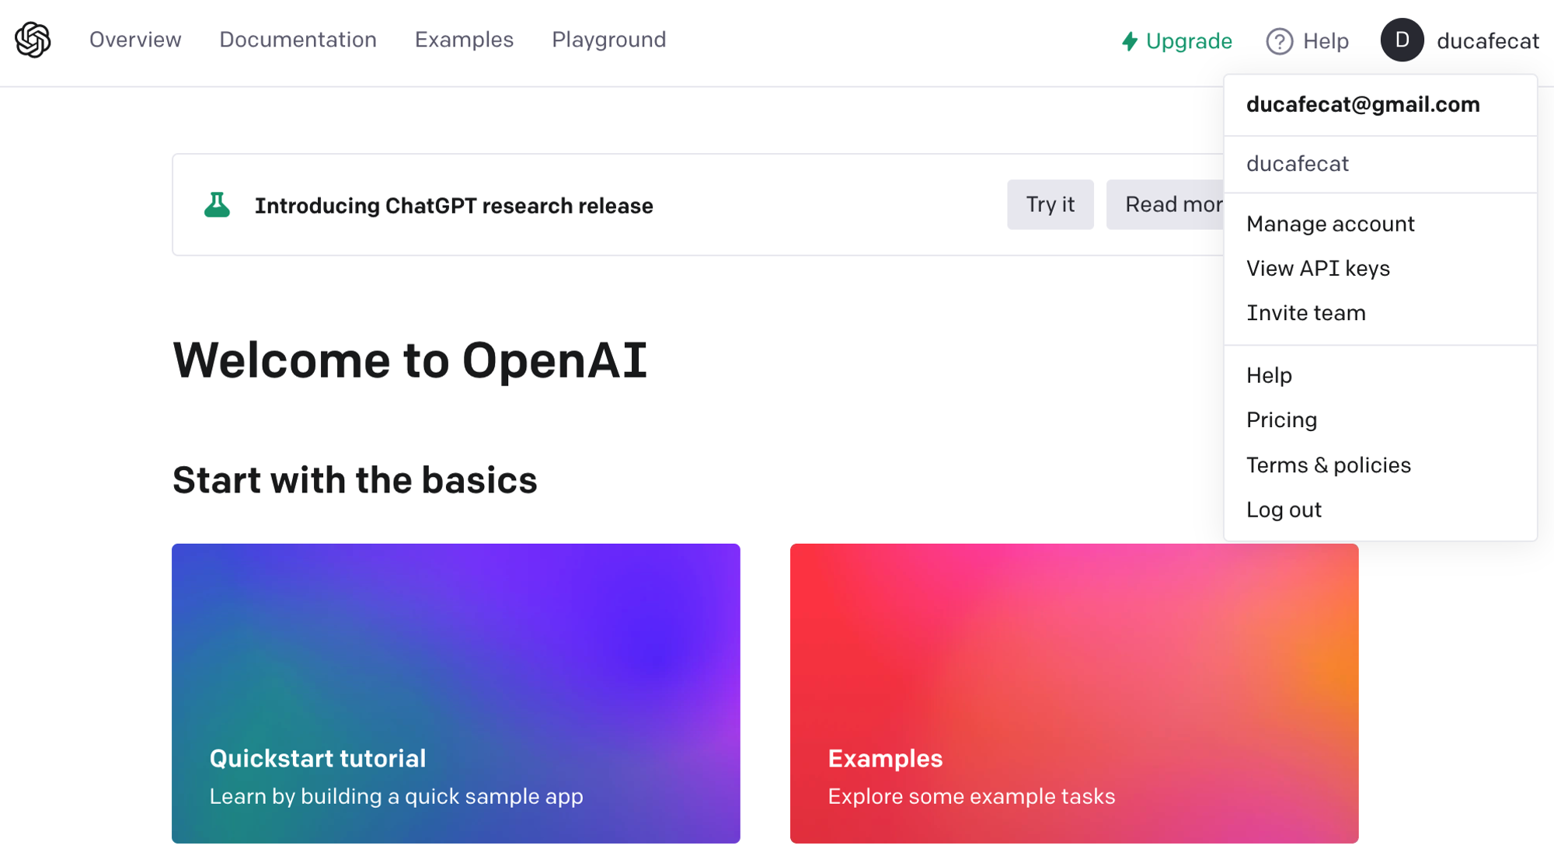Log out via the account menu
1554x856 pixels.
1380,510
